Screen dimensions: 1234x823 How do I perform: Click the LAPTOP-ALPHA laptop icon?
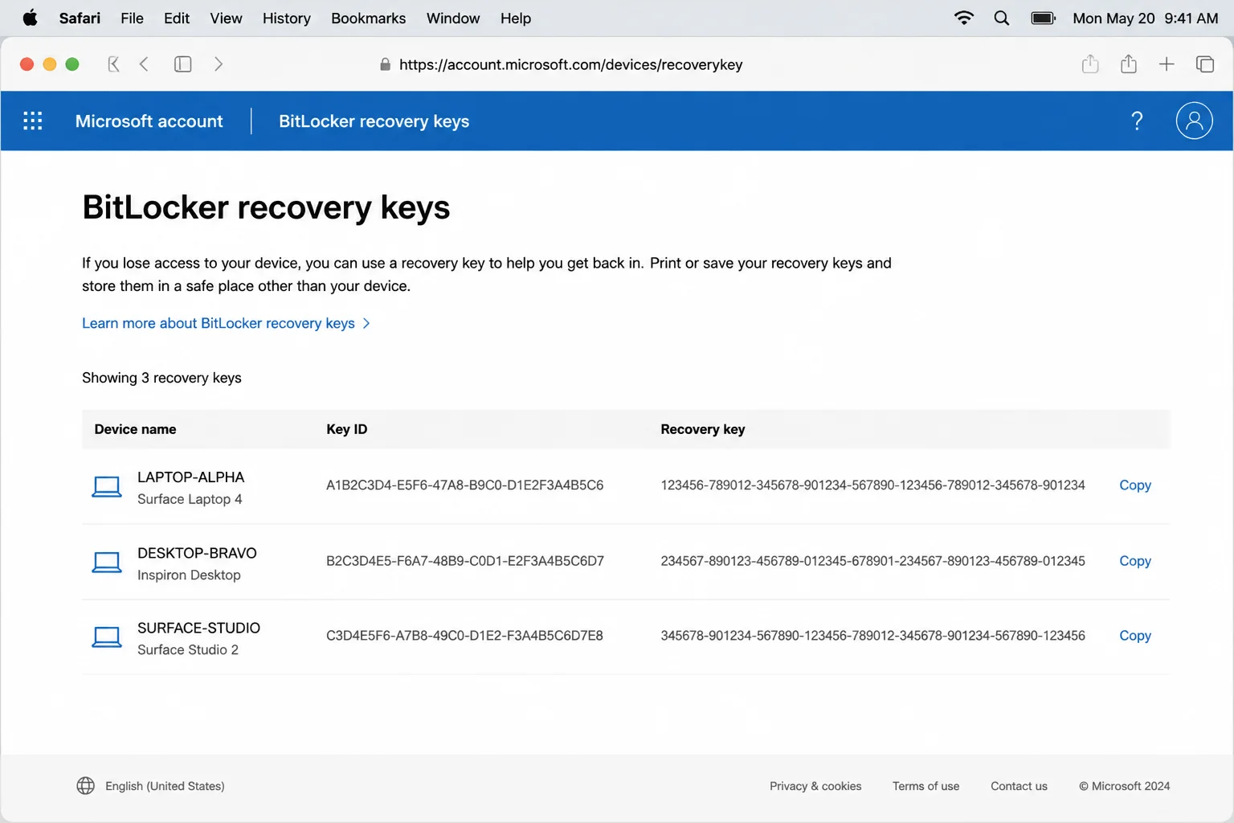coord(107,487)
